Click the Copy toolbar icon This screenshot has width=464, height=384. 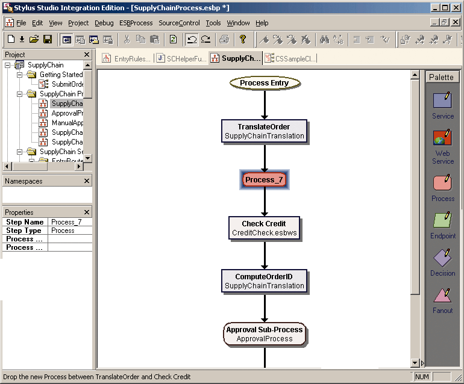[x=141, y=39]
